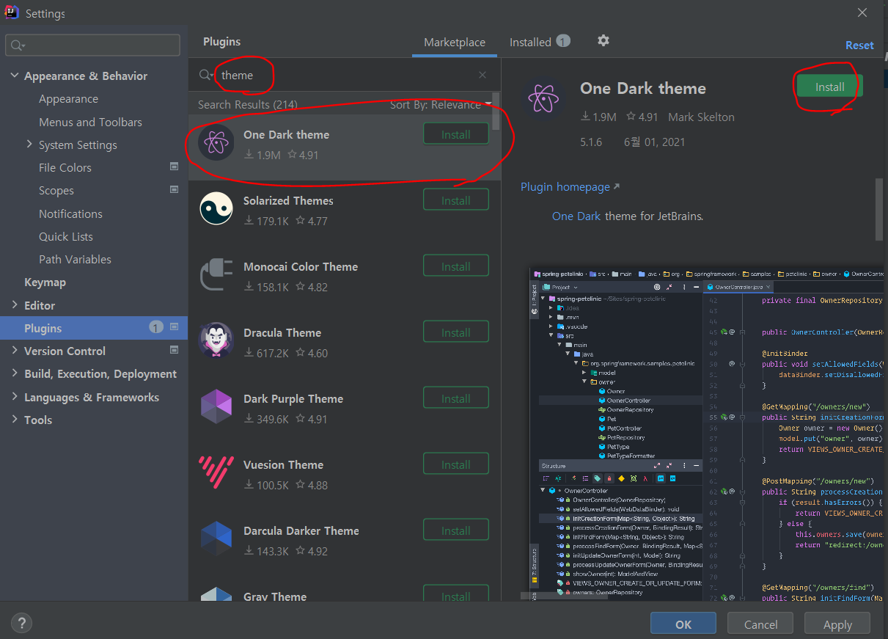Open the Keymap settings page

click(x=45, y=282)
